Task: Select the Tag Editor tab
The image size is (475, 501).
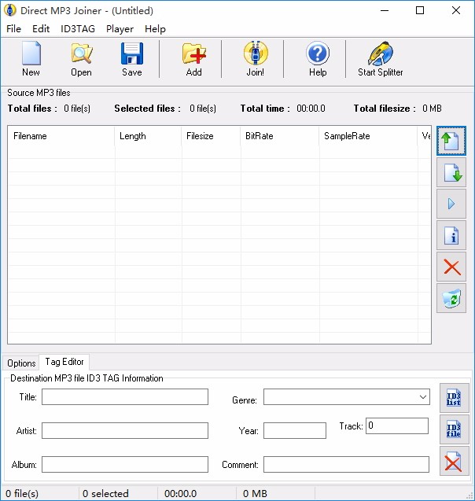Action: [64, 362]
